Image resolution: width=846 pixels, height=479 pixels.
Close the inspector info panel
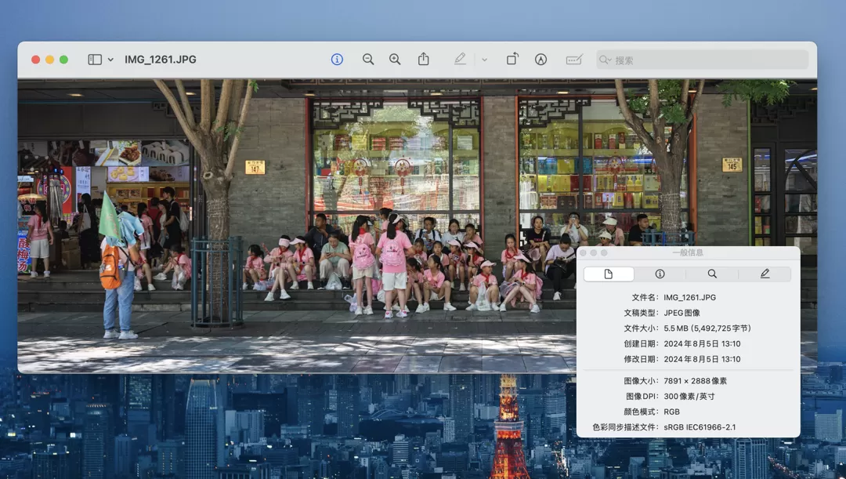point(583,253)
